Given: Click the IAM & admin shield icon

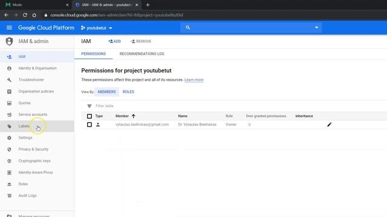Looking at the screenshot, I should pos(9,42).
